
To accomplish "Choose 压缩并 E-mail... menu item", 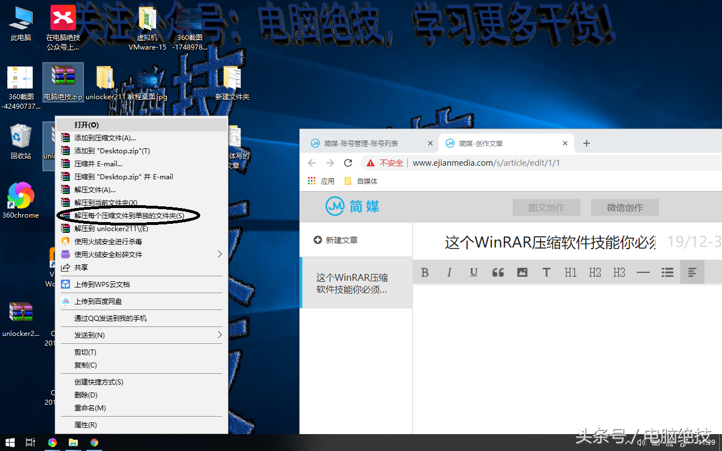I will pos(141,164).
